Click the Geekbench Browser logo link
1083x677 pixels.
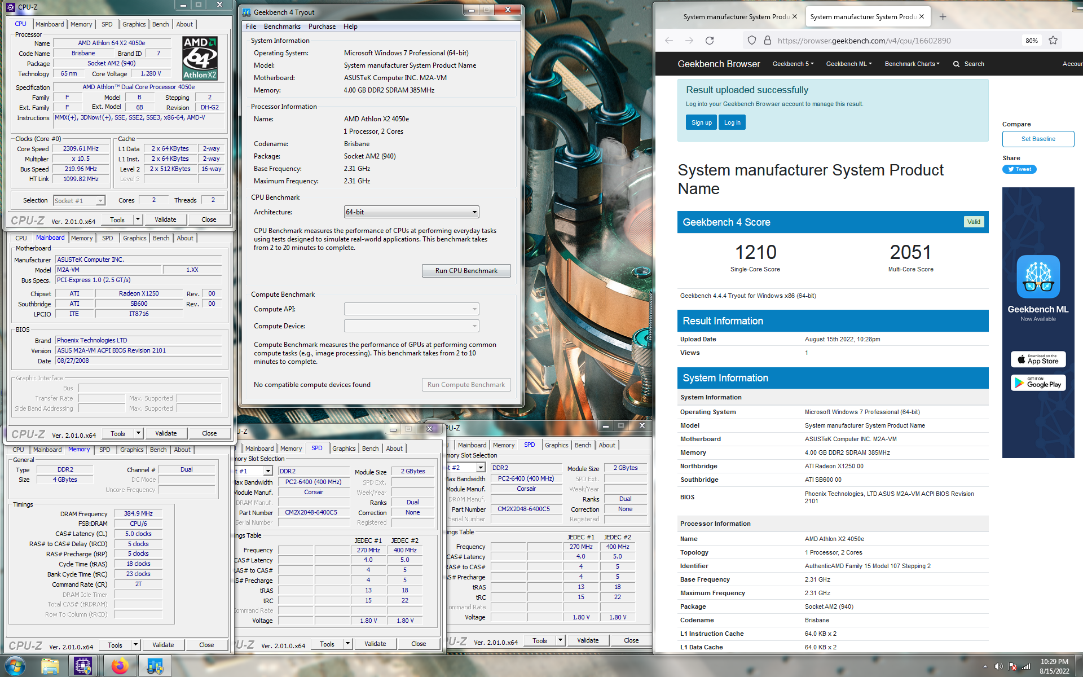[x=719, y=64]
